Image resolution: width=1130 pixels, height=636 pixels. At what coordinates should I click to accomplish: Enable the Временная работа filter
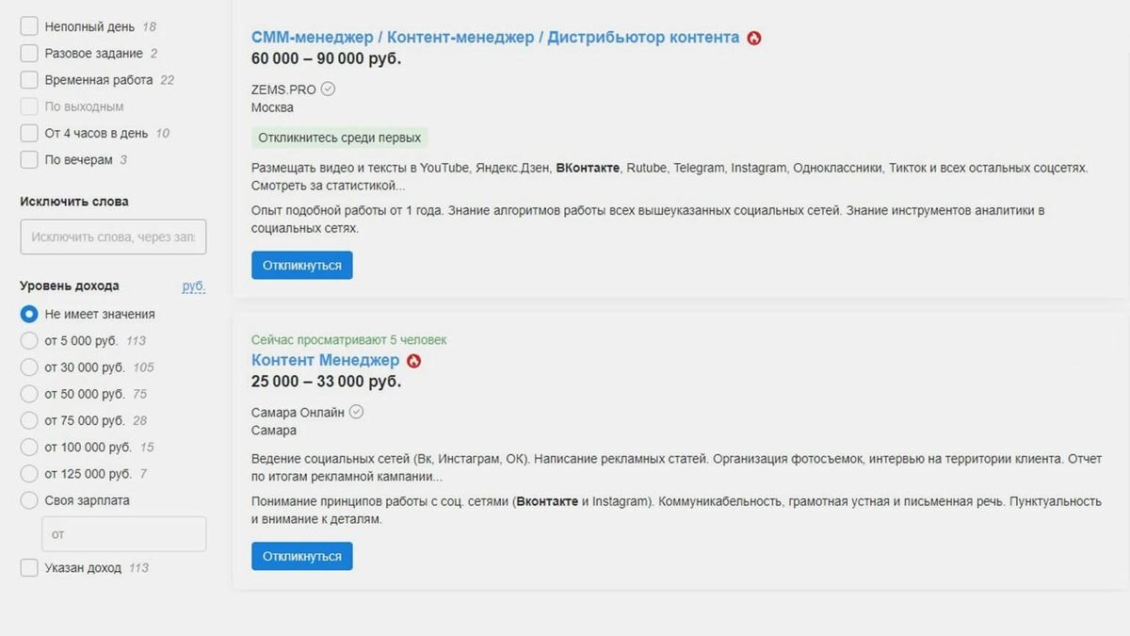pos(26,80)
